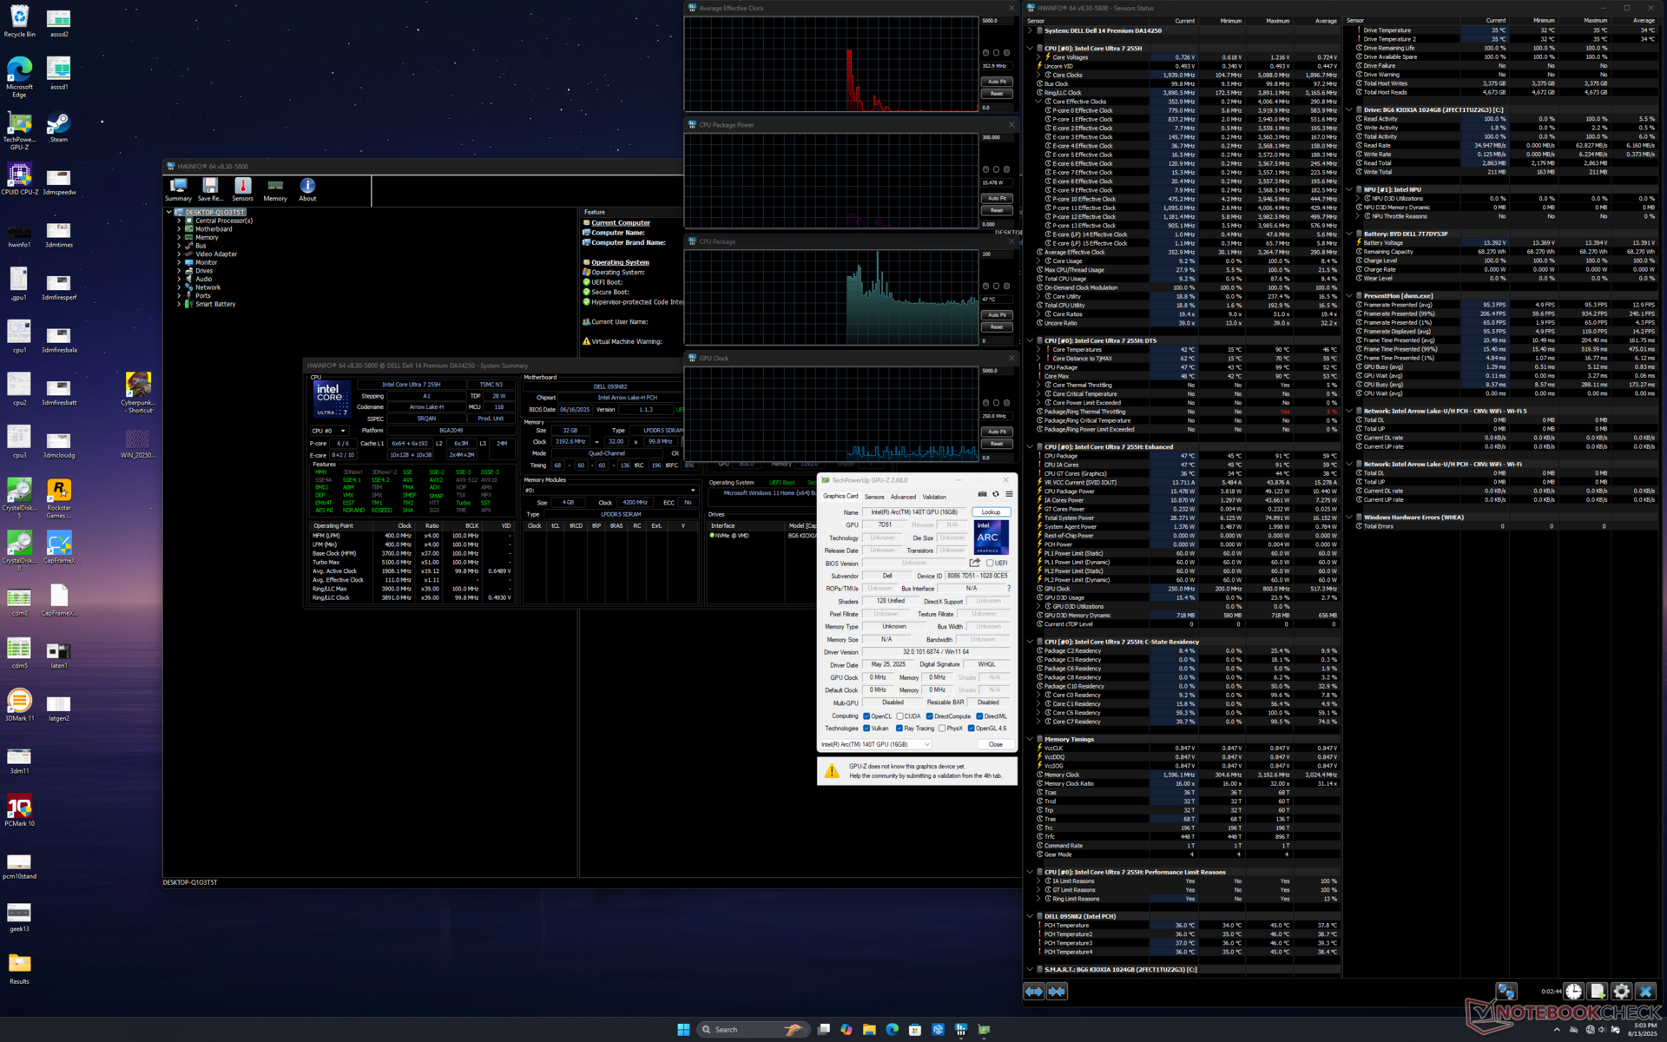Expand Central Processor(s) tree node

pos(179,221)
